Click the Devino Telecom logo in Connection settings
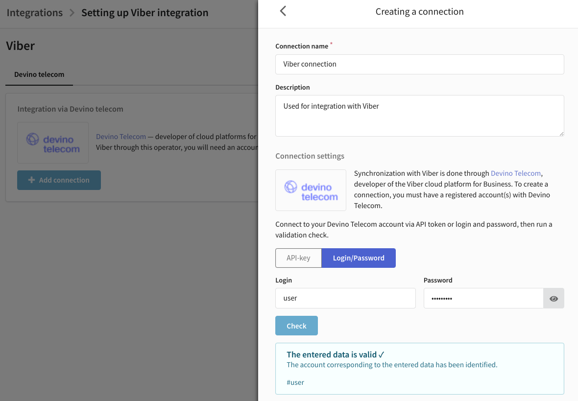The height and width of the screenshot is (401, 578). pos(311,190)
